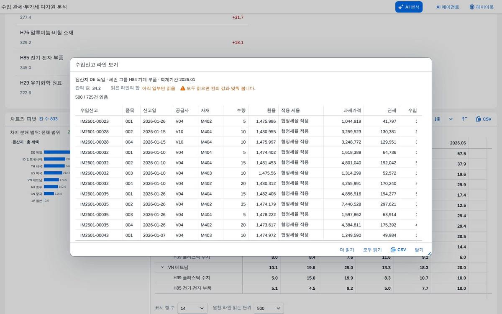Click the orange warning triangle icon
Image resolution: width=502 pixels, height=314 pixels.
pos(183,88)
